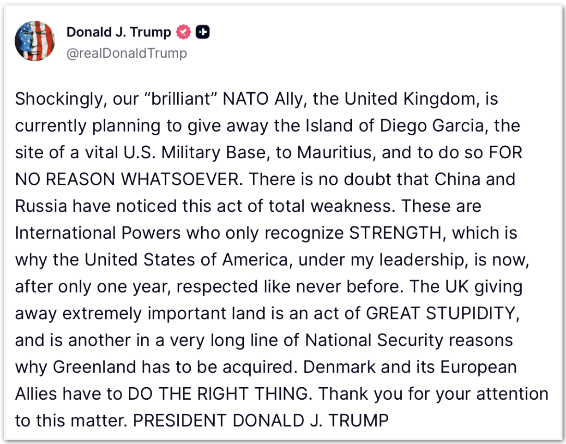Click the "PRESIDENT DONALD J. TRUMP" signature
566x444 pixels.
pos(261,420)
